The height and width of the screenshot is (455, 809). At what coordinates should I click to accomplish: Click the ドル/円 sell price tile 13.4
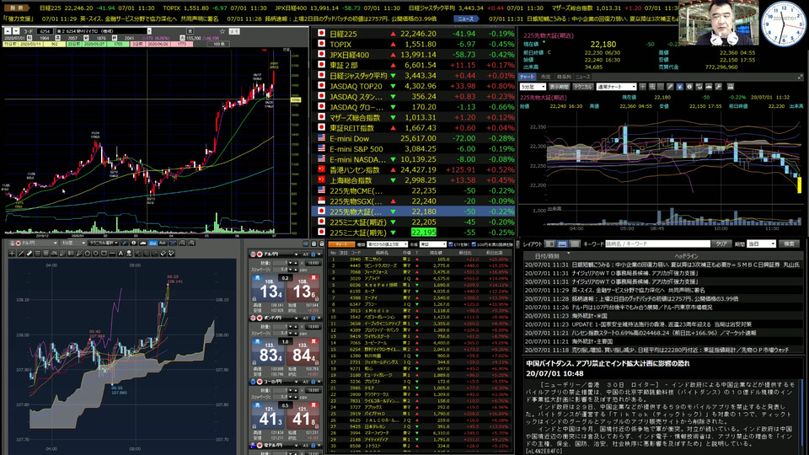[x=268, y=289]
